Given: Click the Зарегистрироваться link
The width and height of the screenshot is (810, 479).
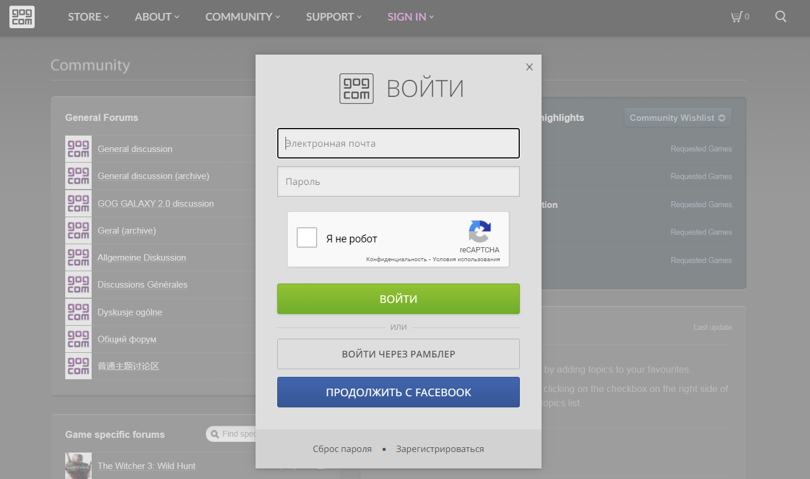Looking at the screenshot, I should click(440, 449).
